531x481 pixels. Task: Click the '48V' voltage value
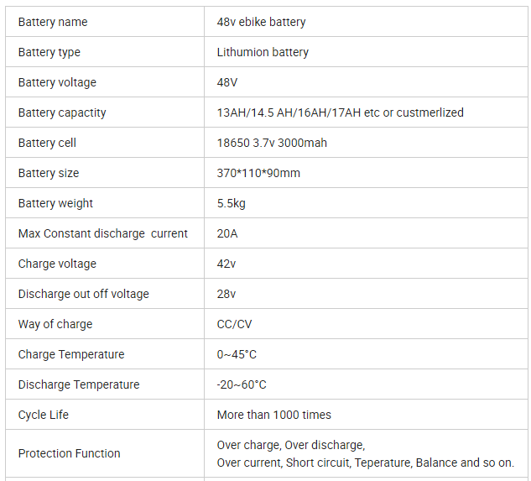click(x=226, y=82)
